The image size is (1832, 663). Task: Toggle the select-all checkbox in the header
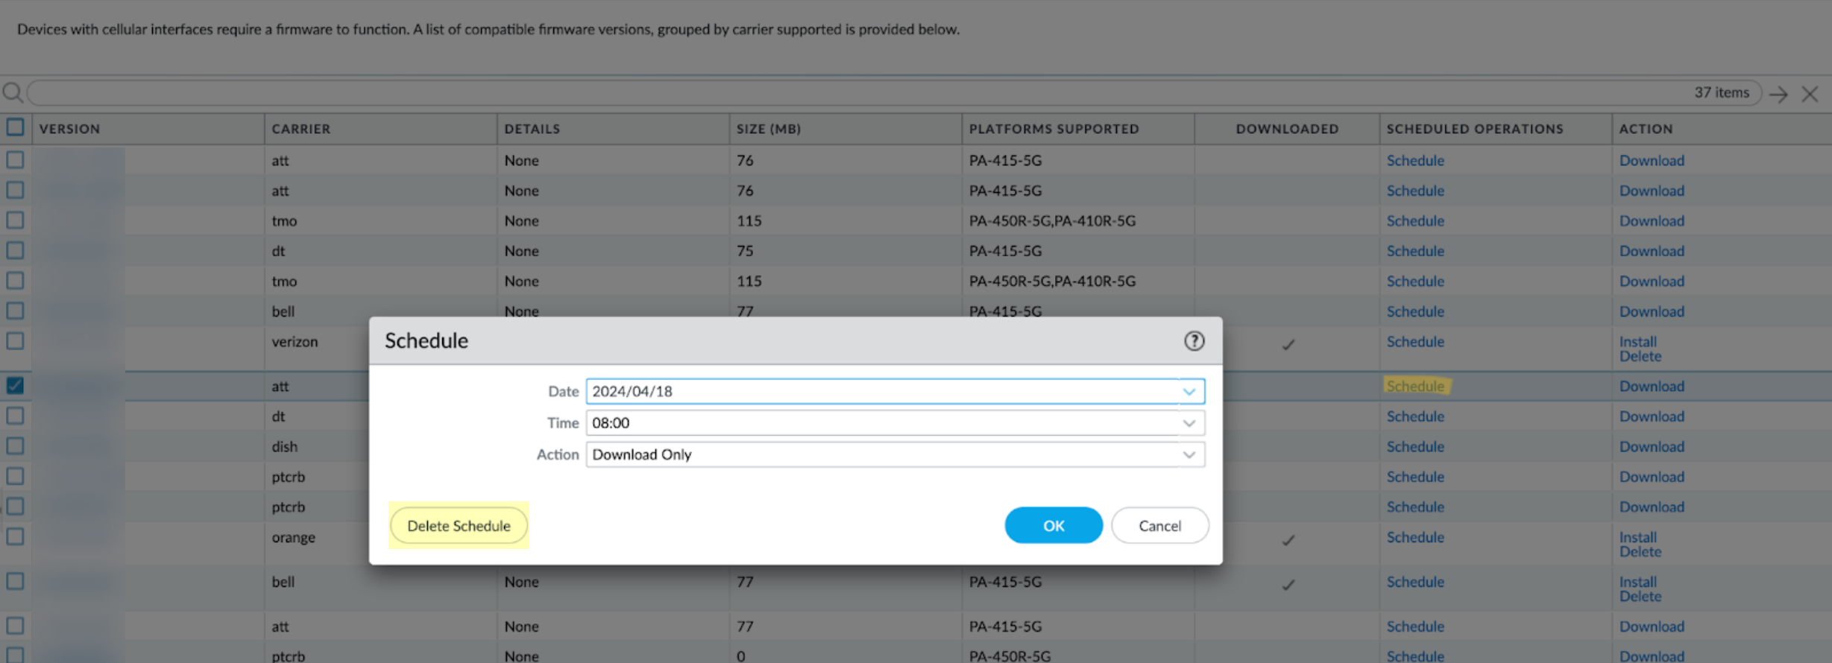tap(15, 127)
